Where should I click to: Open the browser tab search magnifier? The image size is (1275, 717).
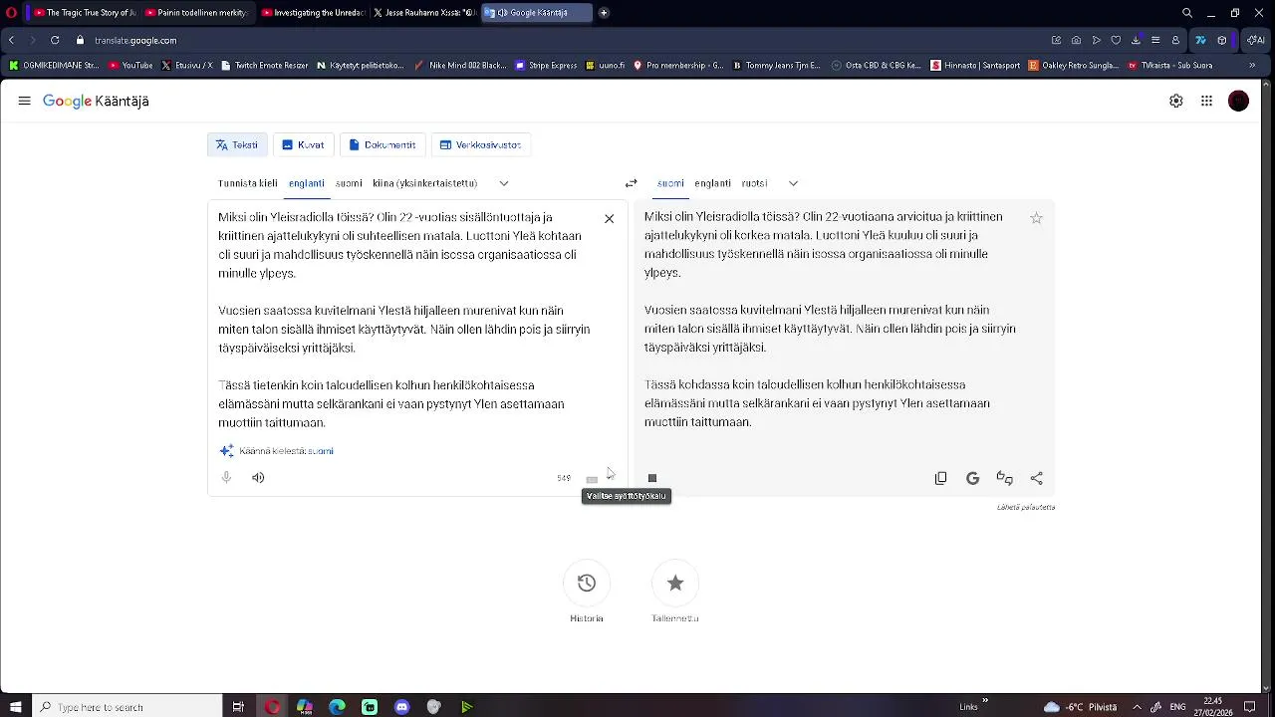click(1187, 13)
